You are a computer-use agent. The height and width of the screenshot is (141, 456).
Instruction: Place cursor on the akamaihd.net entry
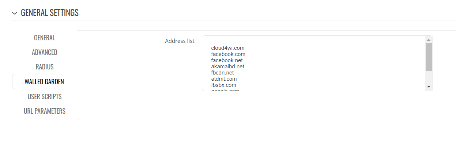point(227,67)
